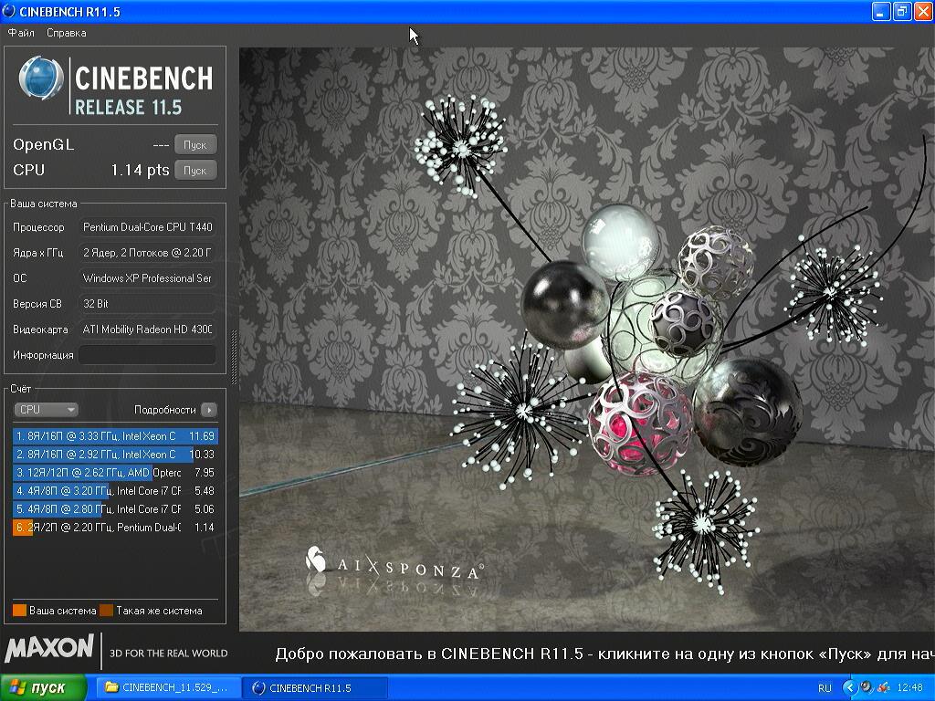935x701 pixels.
Task: Click the CPU score 1.14 pts
Action: pos(140,171)
